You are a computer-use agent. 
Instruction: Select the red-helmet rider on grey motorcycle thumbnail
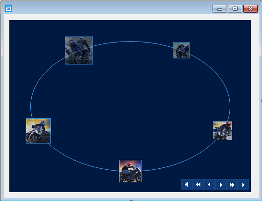click(223, 130)
